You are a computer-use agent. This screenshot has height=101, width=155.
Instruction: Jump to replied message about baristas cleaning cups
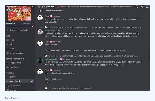tap(72, 88)
